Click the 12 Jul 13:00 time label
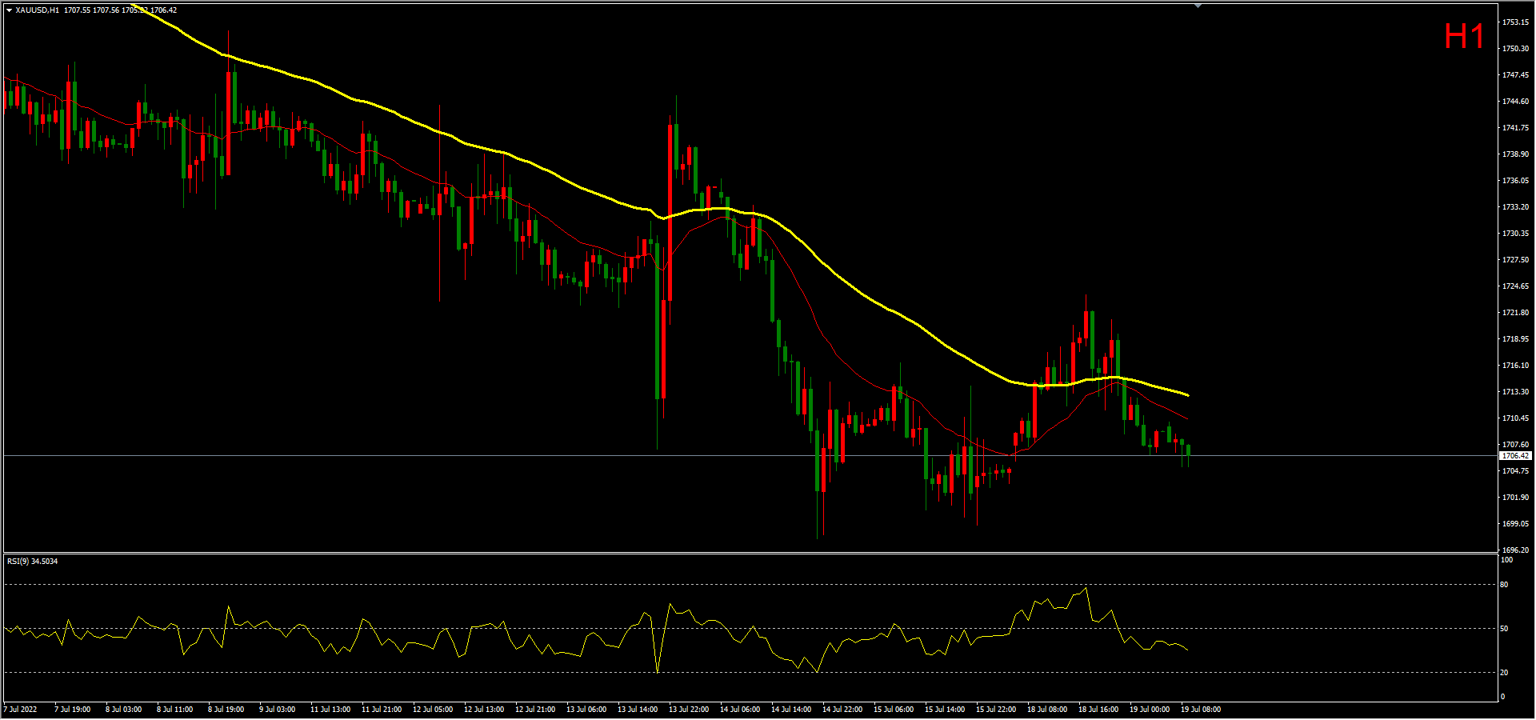 pos(483,710)
